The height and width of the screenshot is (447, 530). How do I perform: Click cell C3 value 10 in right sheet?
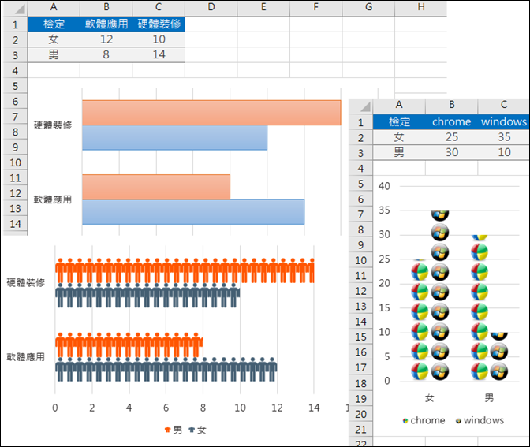(504, 152)
